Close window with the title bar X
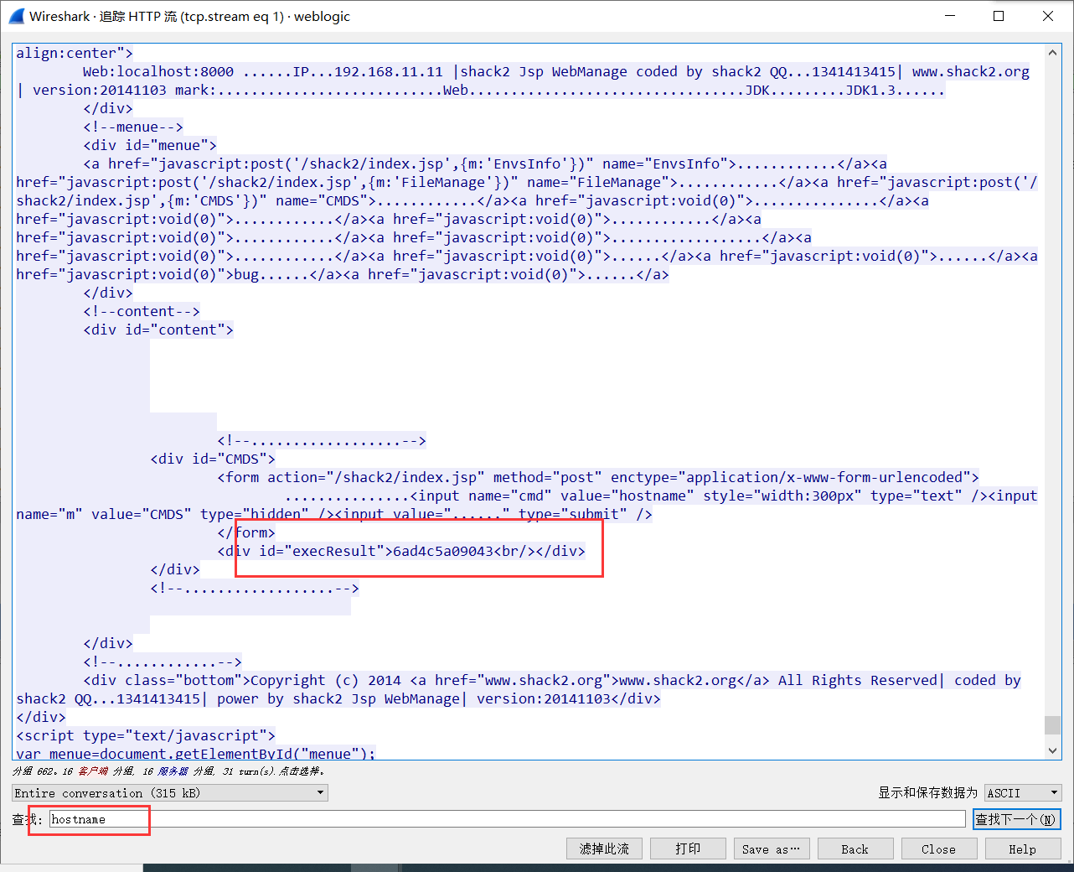The height and width of the screenshot is (872, 1074). click(x=1048, y=16)
